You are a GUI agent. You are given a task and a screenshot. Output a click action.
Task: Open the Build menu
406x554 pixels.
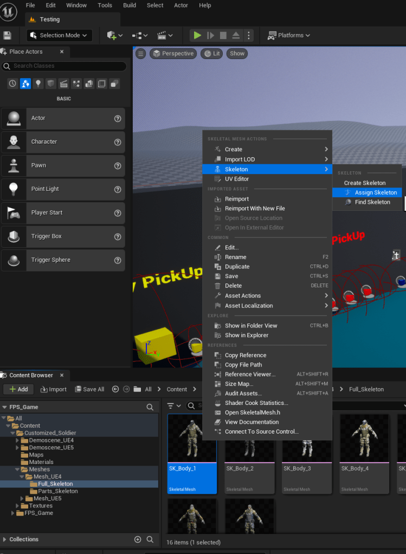pyautogui.click(x=130, y=5)
